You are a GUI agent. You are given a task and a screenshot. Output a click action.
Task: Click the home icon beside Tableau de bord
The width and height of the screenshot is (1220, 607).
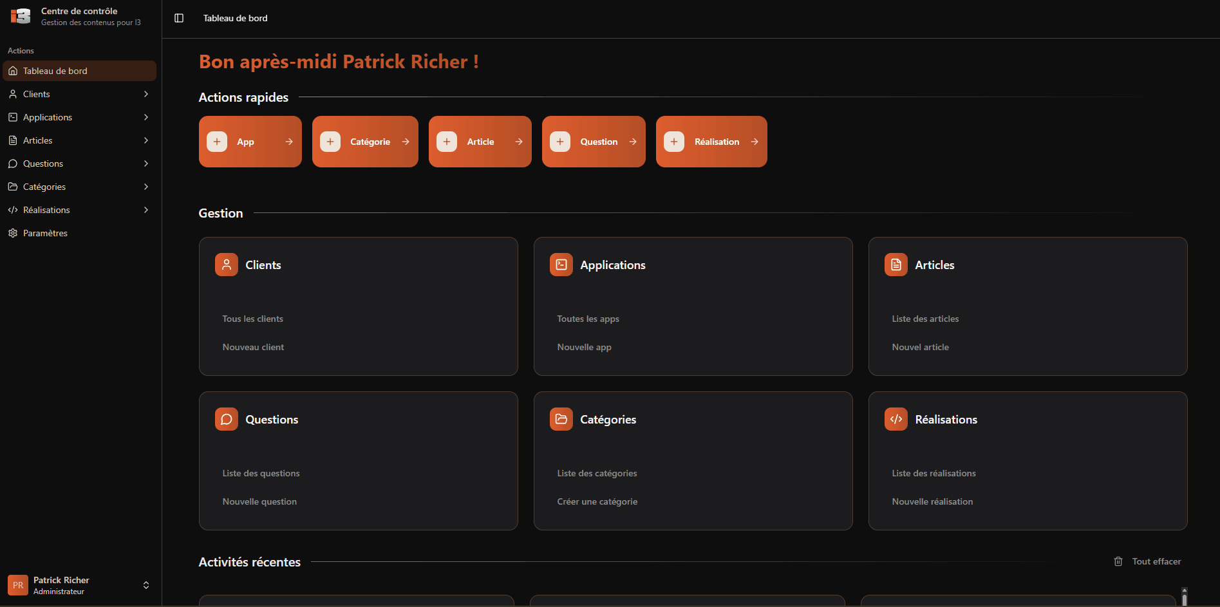click(x=13, y=71)
